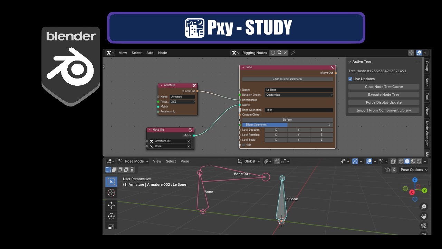Click the Force Display Update button

(x=384, y=102)
